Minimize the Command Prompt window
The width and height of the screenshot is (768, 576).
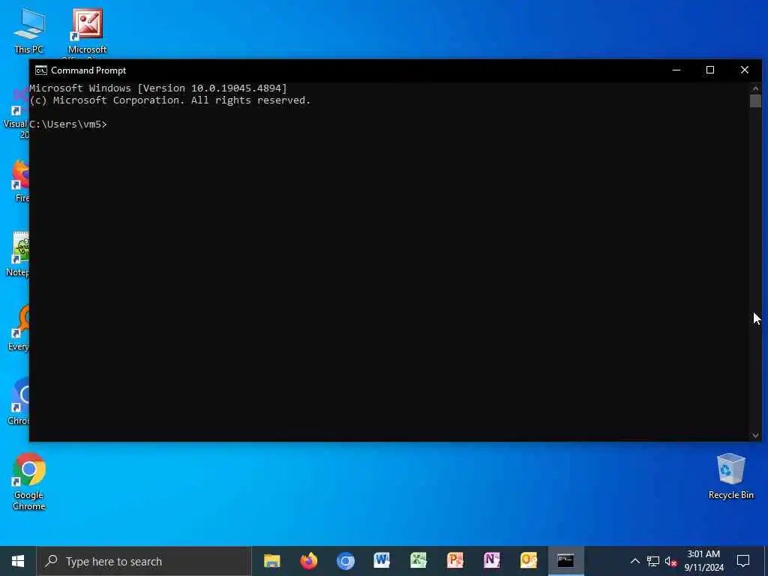click(676, 70)
